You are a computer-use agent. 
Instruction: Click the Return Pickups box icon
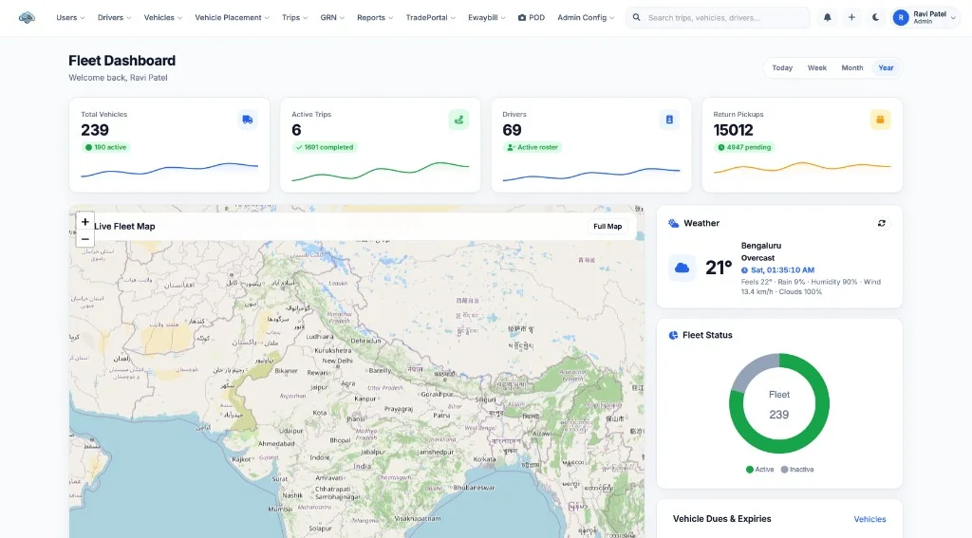(x=880, y=120)
